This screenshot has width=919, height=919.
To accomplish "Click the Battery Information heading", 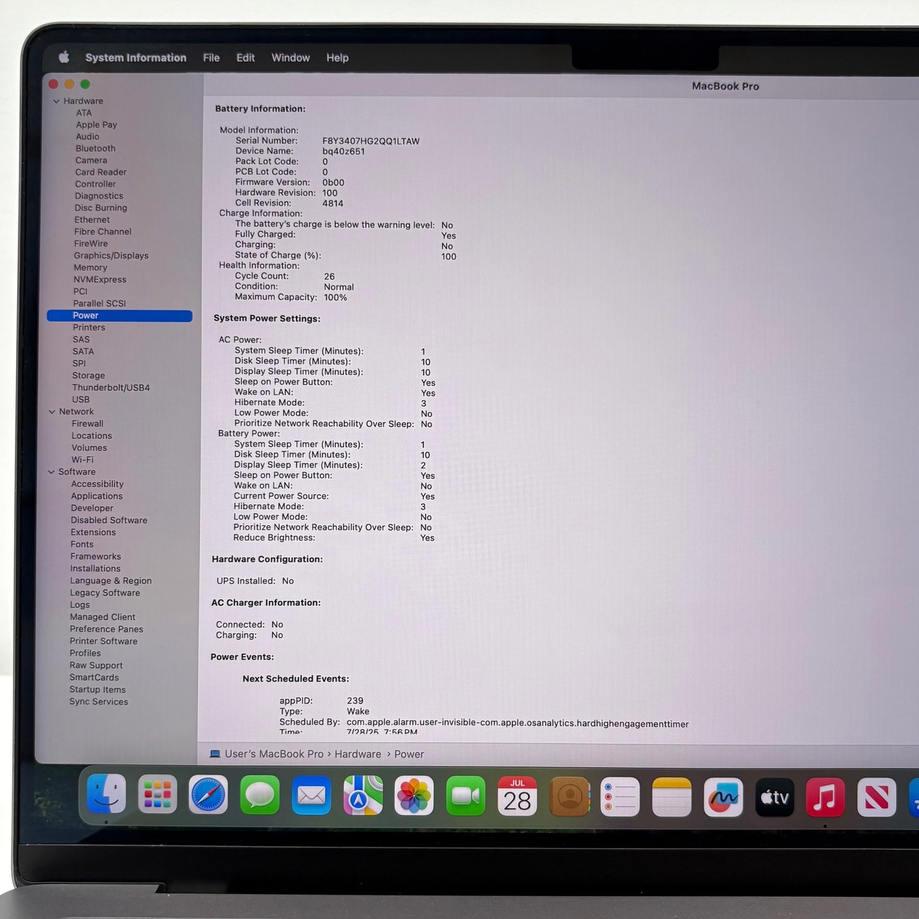I will click(x=260, y=108).
